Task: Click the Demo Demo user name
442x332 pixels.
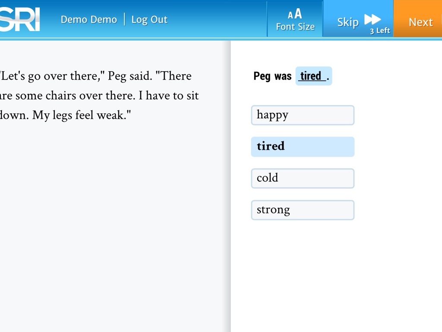Action: [89, 19]
